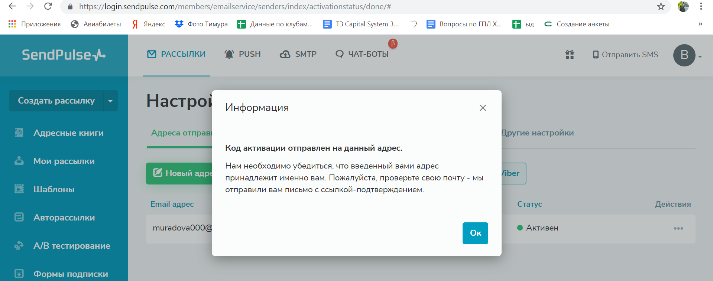Screen dimensions: 713x281
Task: Click the Email адрес column header
Action: pyautogui.click(x=172, y=204)
